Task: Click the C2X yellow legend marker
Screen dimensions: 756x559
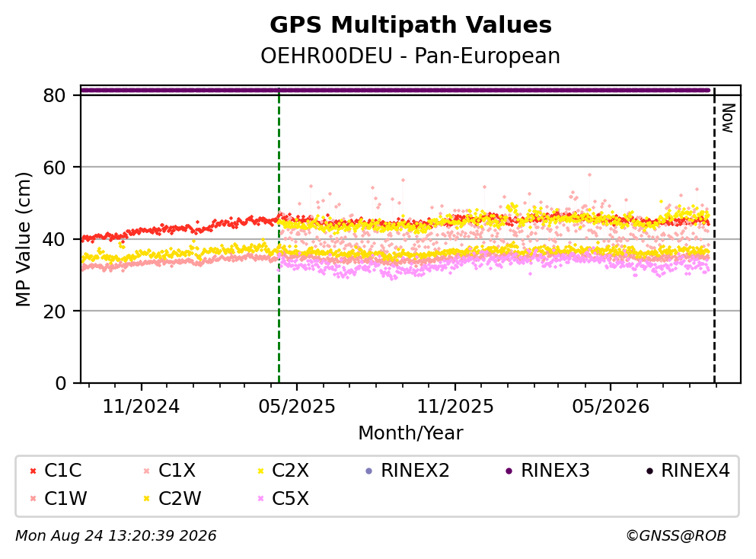Action: (x=261, y=471)
